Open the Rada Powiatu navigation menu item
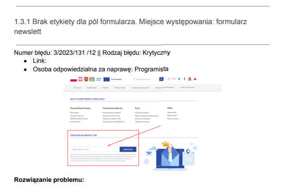Image resolution: width=286 pixels, height=188 pixels. 92,88
